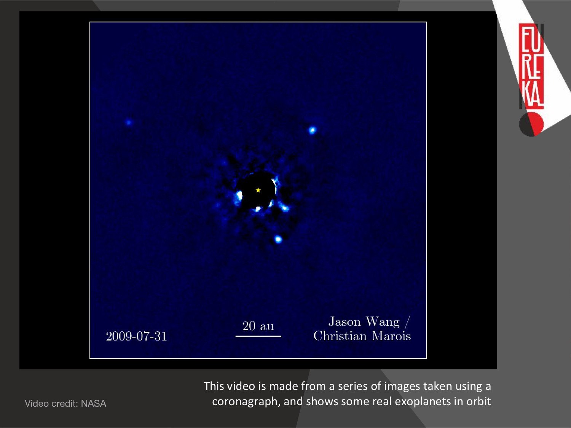571x428 pixels.
Task: Select the Christian Marois credit name
Action: [362, 336]
